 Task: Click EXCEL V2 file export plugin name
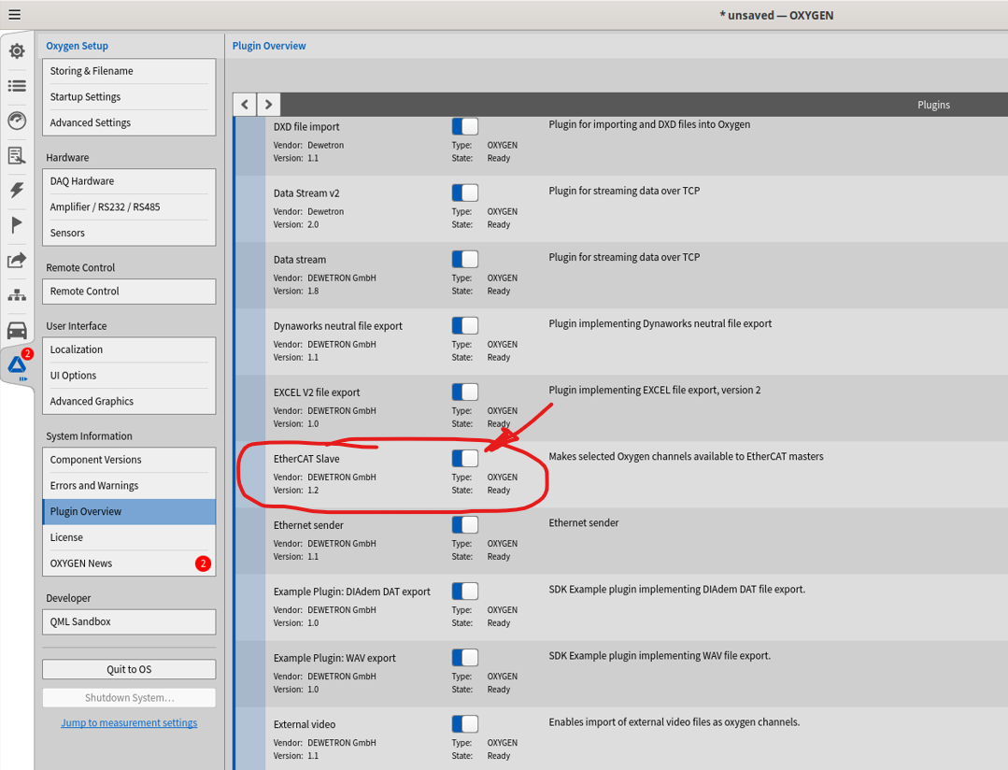[317, 392]
